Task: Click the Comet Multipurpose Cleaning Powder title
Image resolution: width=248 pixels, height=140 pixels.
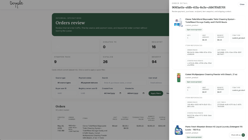Action: (x=211, y=74)
